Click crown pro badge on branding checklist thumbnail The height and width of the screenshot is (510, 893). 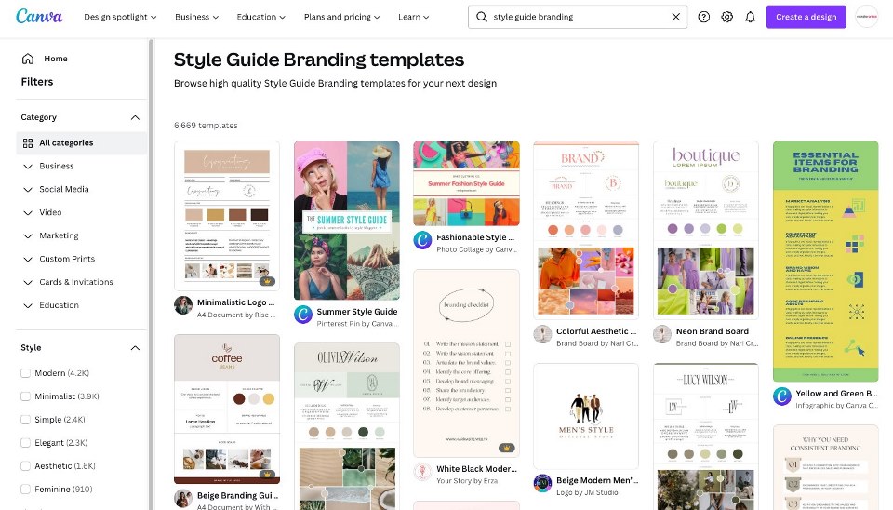pos(507,448)
